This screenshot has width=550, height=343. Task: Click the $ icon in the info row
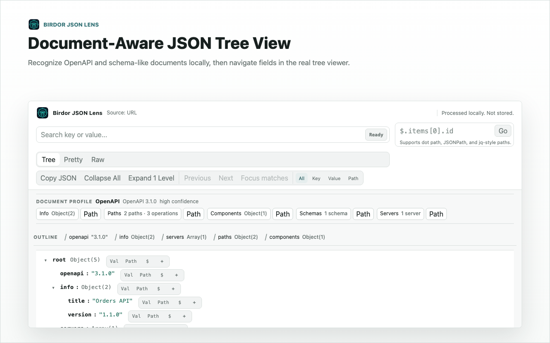coord(159,289)
